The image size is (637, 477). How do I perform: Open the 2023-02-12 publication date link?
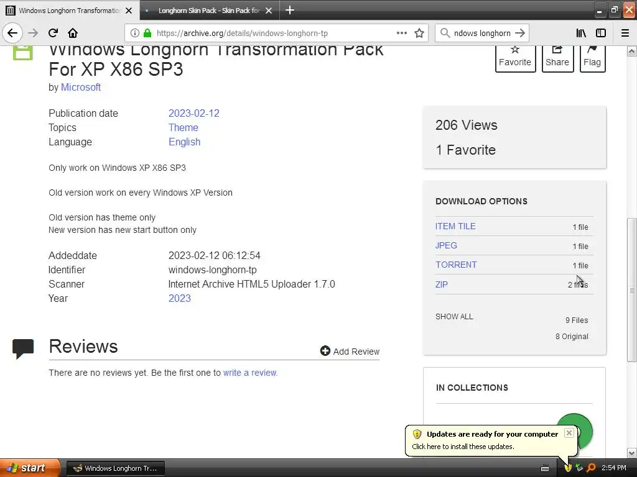coord(194,113)
